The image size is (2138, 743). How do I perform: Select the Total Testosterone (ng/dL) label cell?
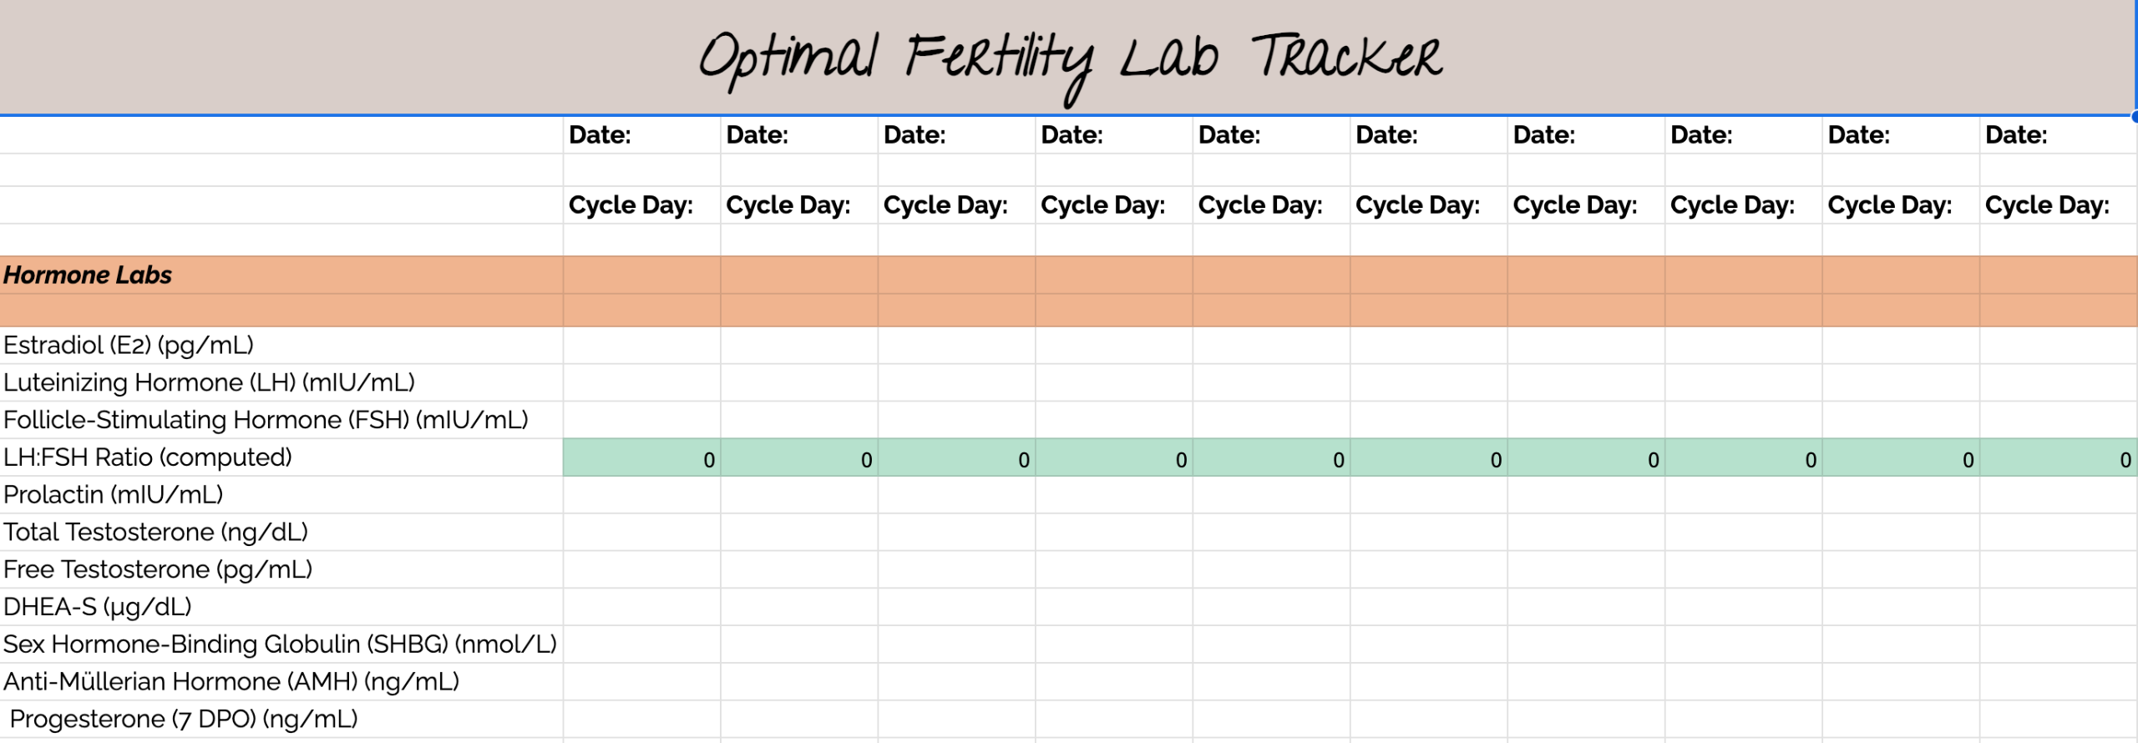pos(281,532)
